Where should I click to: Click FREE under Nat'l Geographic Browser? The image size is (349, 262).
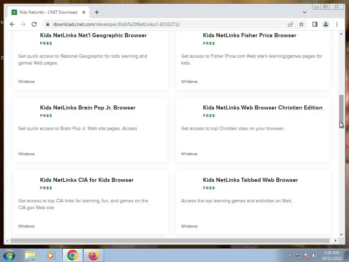[x=46, y=43]
